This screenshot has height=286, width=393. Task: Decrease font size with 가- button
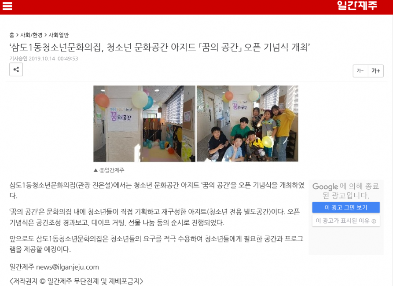point(360,71)
